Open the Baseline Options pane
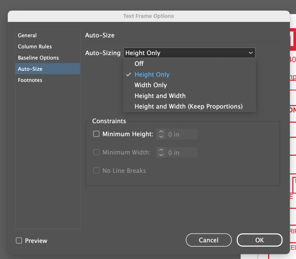 pyautogui.click(x=38, y=58)
